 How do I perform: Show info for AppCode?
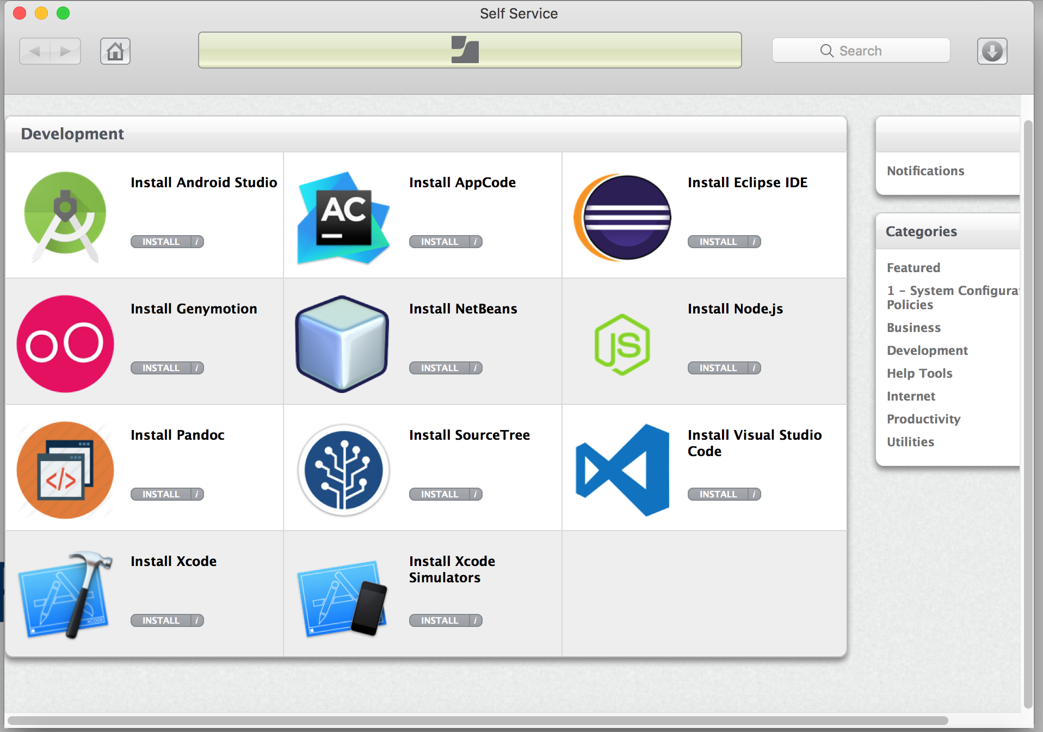476,242
